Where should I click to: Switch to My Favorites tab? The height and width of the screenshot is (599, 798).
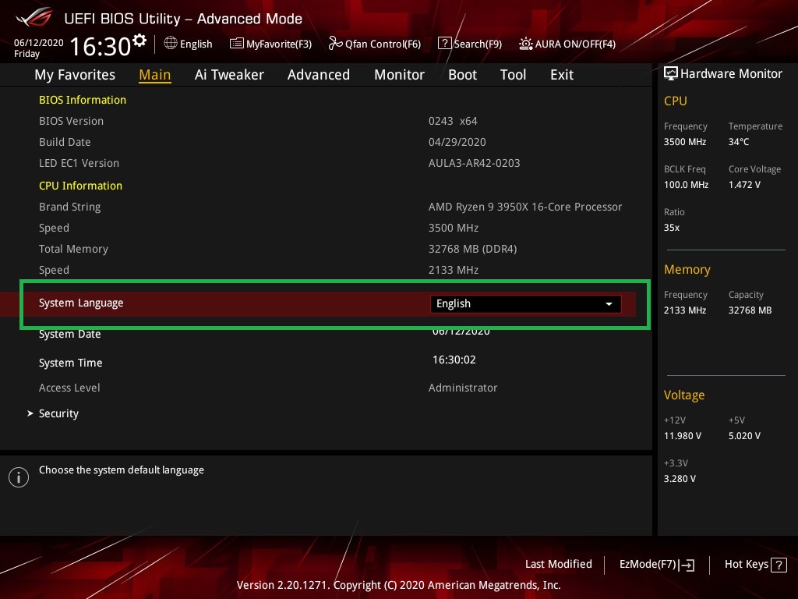click(75, 75)
